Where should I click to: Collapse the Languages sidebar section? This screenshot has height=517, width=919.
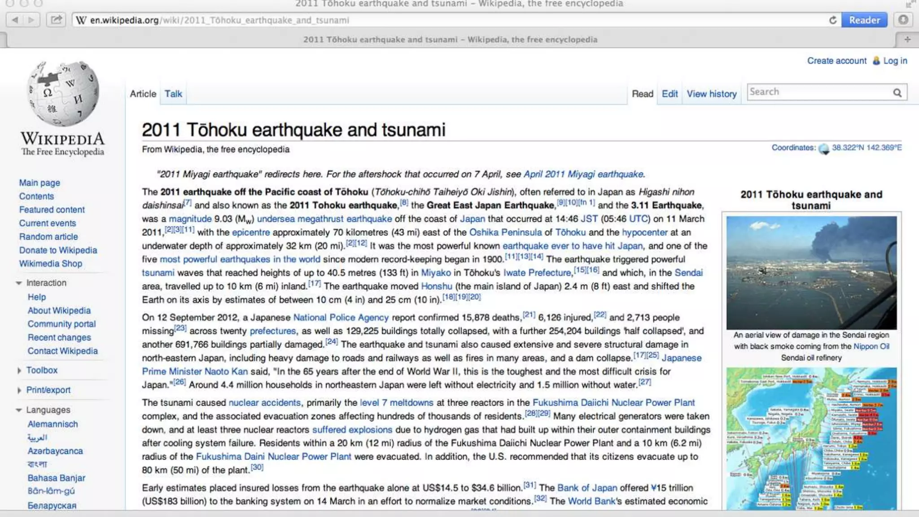(19, 410)
